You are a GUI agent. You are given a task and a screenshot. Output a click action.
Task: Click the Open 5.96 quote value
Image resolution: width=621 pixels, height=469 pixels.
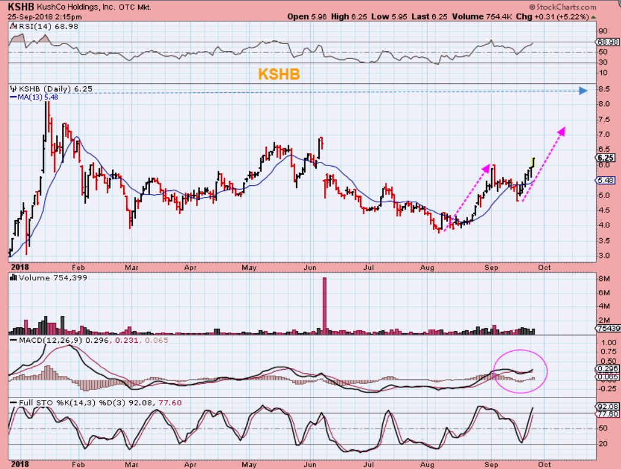point(307,17)
